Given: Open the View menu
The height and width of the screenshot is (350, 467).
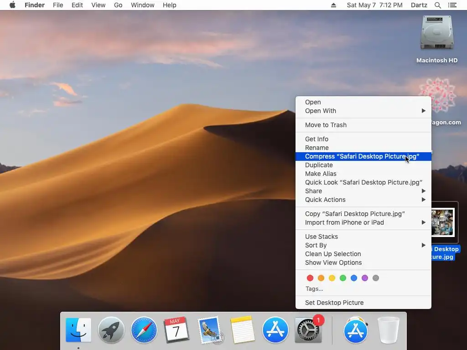Looking at the screenshot, I should coord(99,5).
